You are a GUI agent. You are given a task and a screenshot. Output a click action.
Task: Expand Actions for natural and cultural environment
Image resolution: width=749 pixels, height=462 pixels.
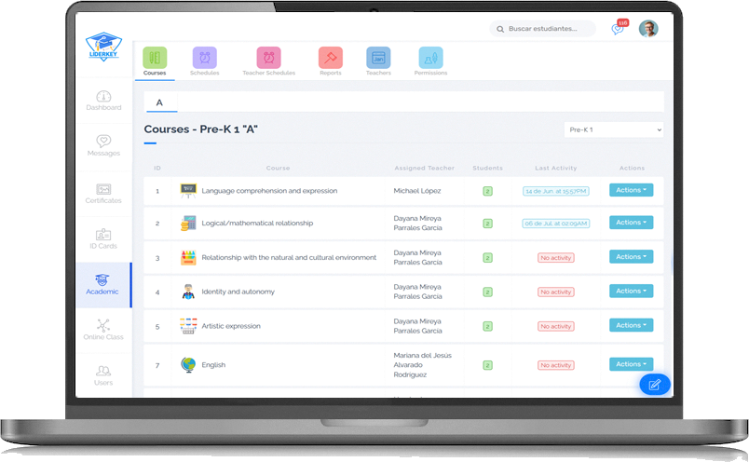click(x=631, y=257)
